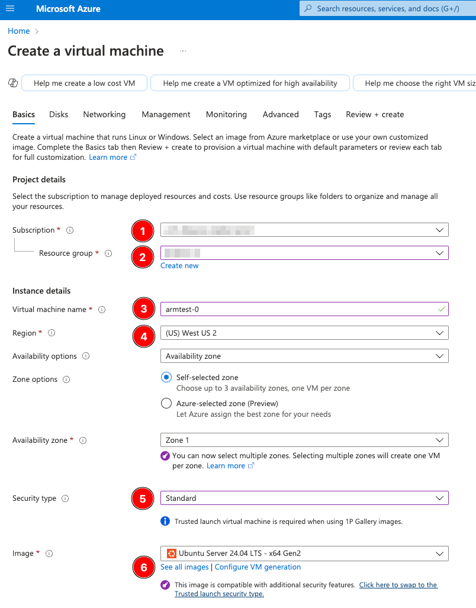Screen dimensions: 476x608
Task: Switch to the Disks tab
Action: tap(59, 114)
